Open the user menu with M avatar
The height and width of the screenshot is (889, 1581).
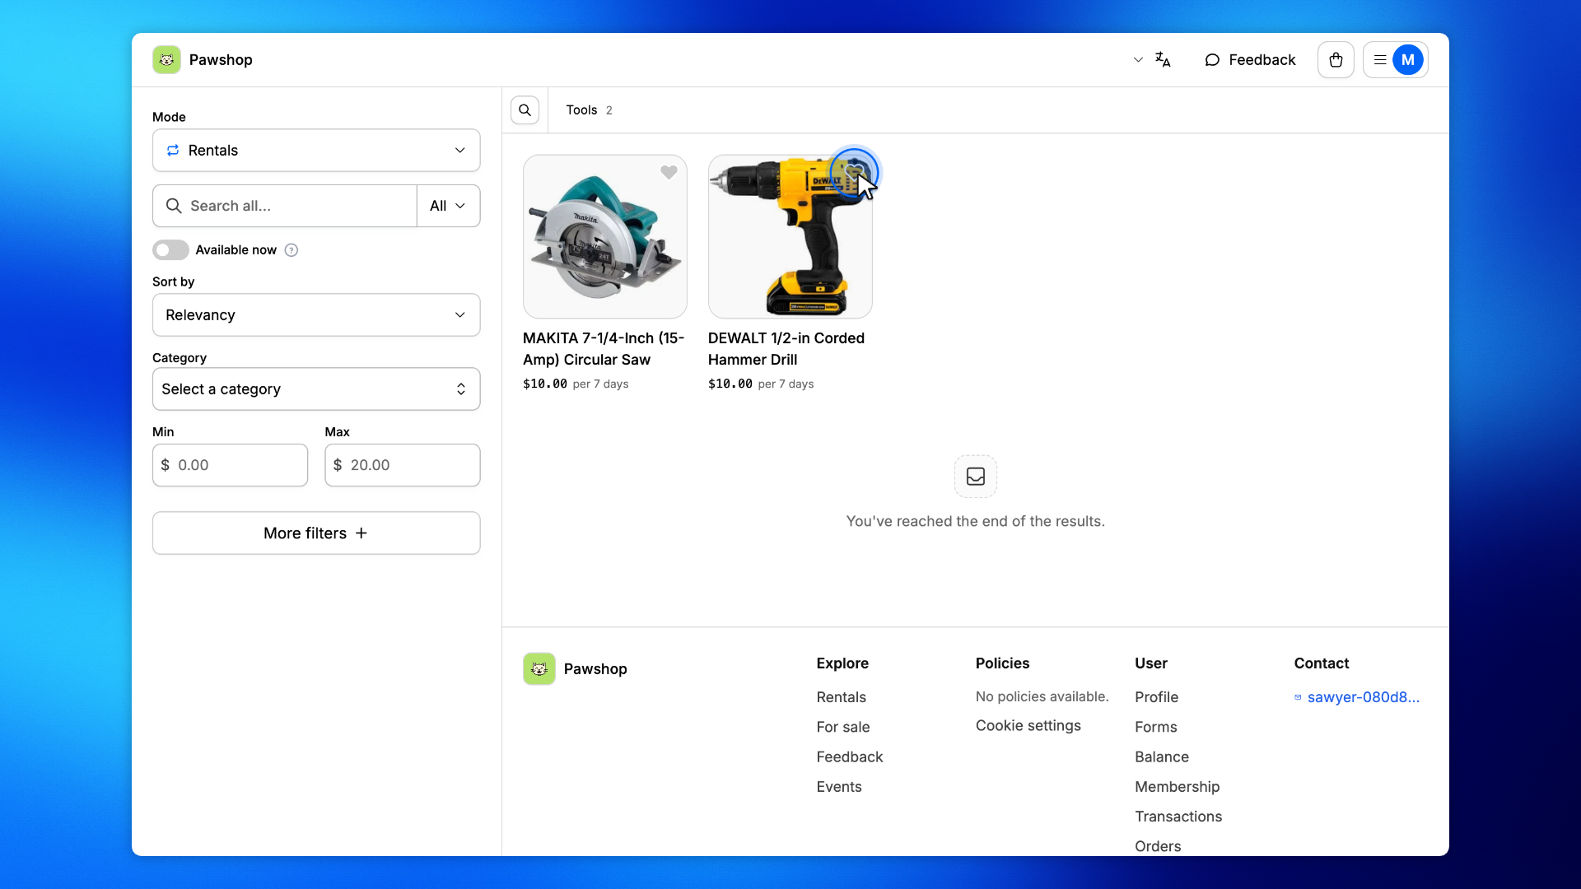(x=1395, y=60)
